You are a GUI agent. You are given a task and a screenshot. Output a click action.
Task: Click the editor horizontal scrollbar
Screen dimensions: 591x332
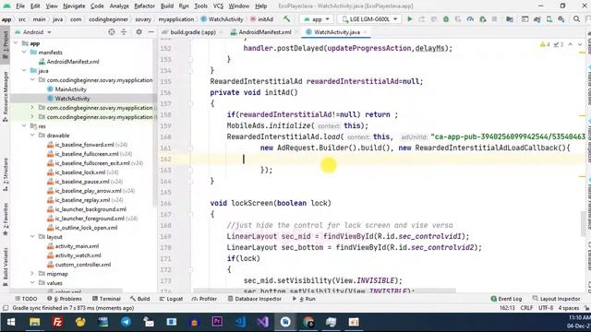tap(324, 290)
